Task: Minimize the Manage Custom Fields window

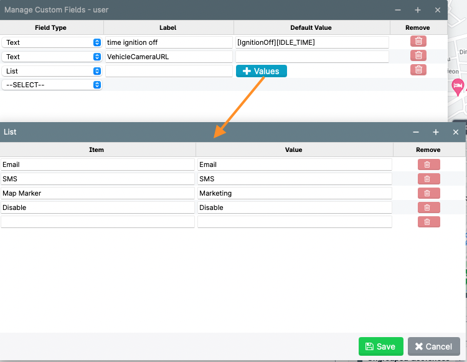Action: [x=398, y=10]
